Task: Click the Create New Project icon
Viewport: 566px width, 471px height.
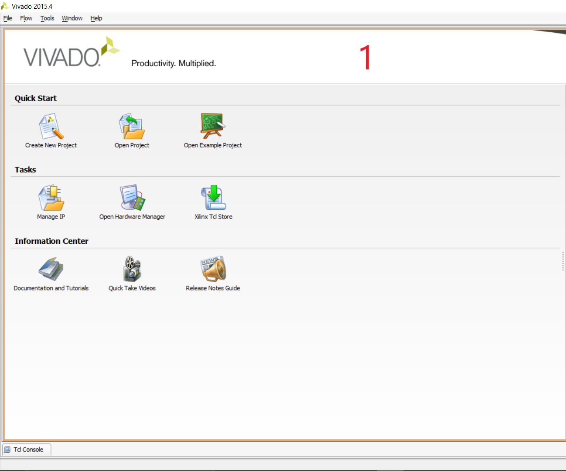Action: click(x=51, y=126)
